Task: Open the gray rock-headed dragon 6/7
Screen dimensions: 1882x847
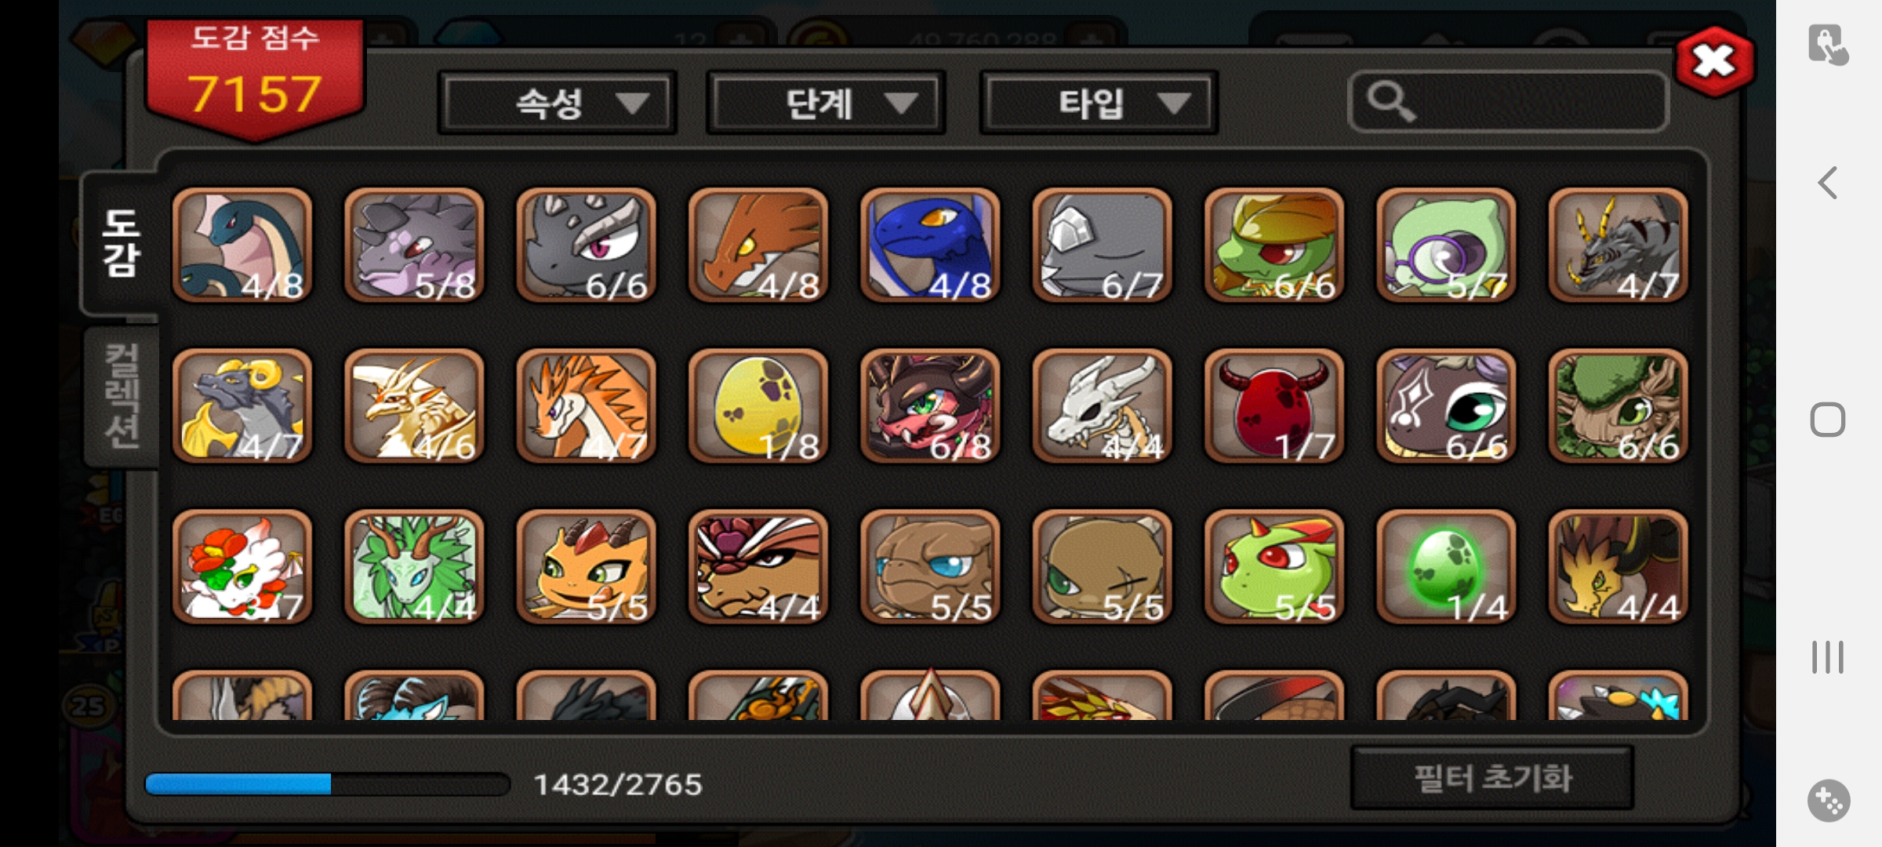Action: point(1102,245)
